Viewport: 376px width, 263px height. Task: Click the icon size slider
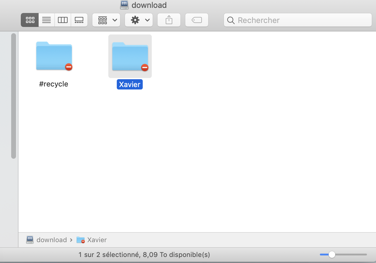343,255
